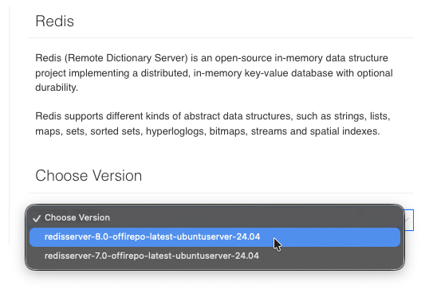Click the version select box edge behind menu
The image size is (433, 289).
[409, 220]
